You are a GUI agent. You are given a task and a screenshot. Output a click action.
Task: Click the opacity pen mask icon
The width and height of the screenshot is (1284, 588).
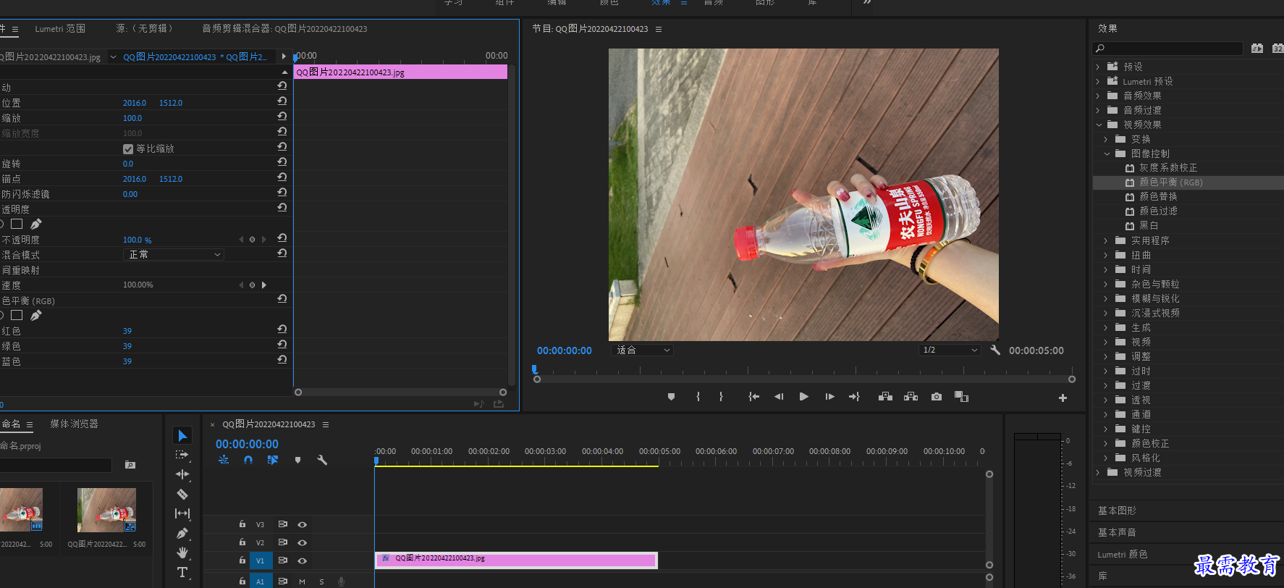(x=36, y=224)
